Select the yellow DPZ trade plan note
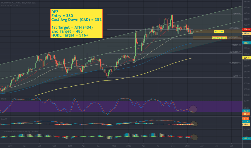 76,23
